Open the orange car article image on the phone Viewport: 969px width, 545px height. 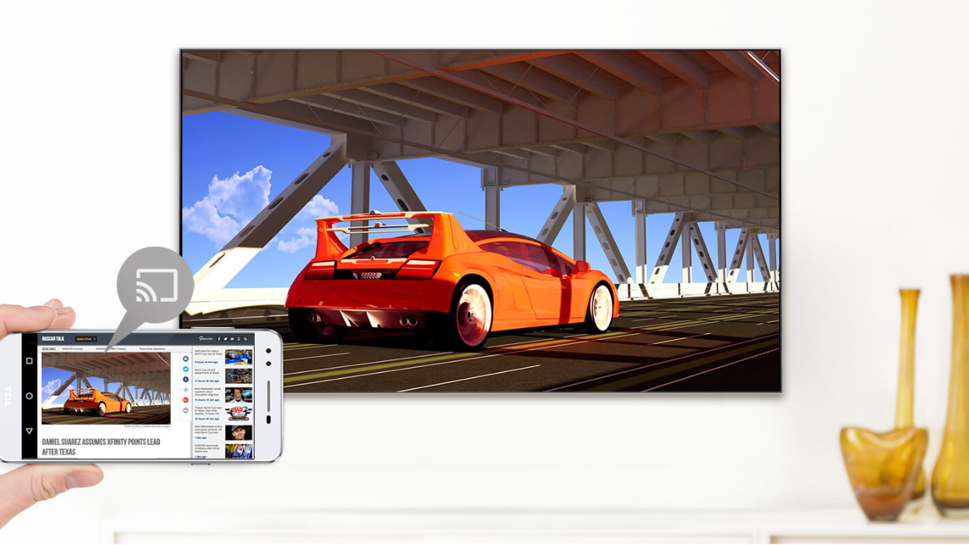[106, 389]
